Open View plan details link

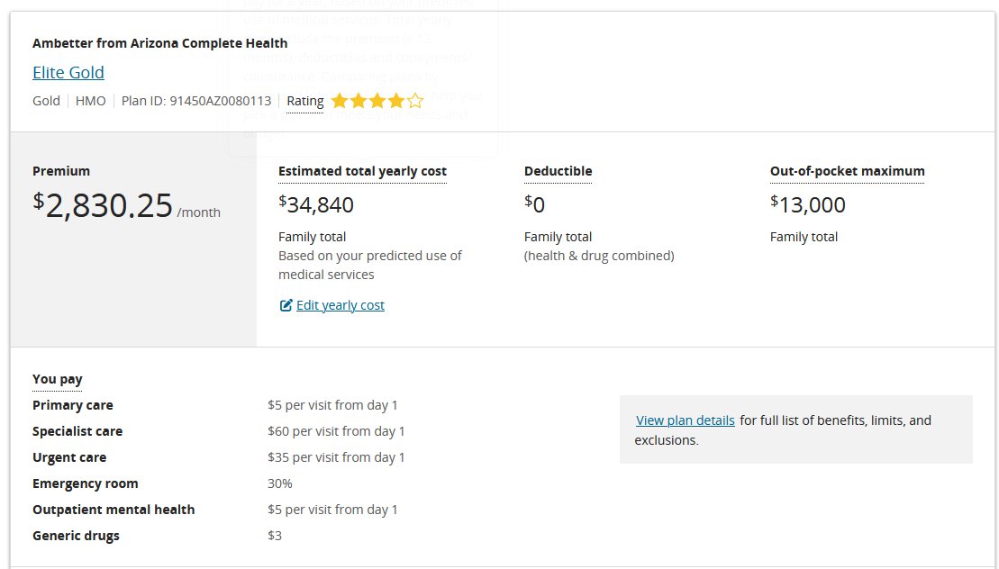686,420
